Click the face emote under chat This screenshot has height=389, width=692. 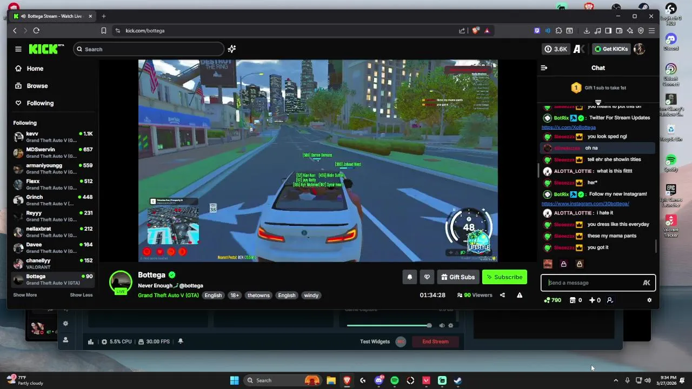548,264
